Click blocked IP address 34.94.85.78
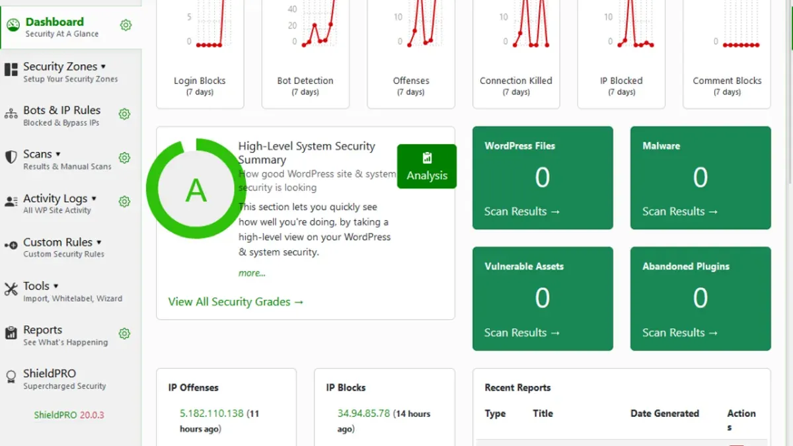The height and width of the screenshot is (446, 793). click(x=363, y=413)
